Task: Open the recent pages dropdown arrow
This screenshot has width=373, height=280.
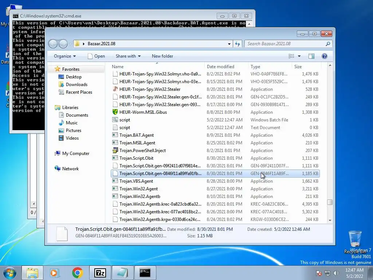Action: [70, 44]
